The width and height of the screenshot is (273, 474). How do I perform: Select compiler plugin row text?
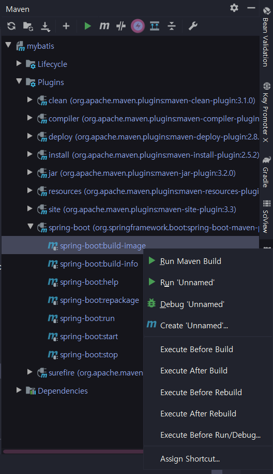(154, 119)
